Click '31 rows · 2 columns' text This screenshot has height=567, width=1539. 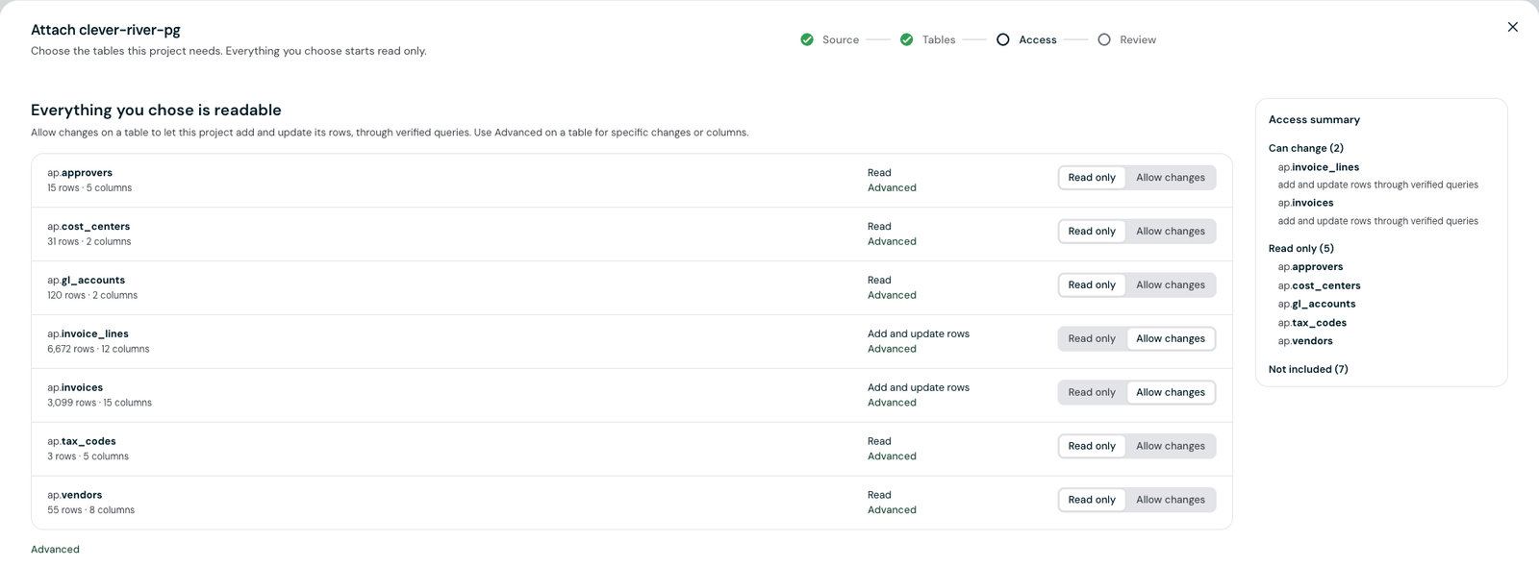coord(89,242)
